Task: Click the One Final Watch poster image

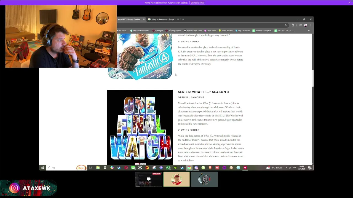Action: click(x=140, y=127)
